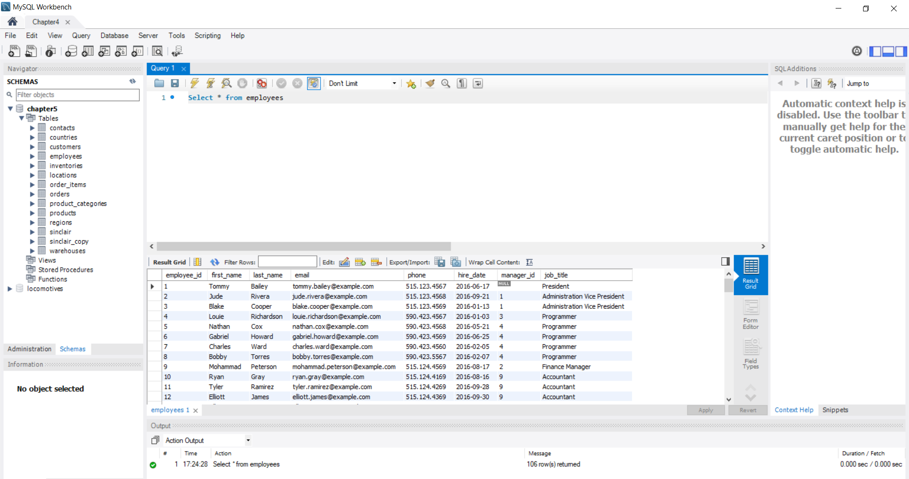Refresh the schemas list icon
Screen dimensions: 909x479
(133, 81)
